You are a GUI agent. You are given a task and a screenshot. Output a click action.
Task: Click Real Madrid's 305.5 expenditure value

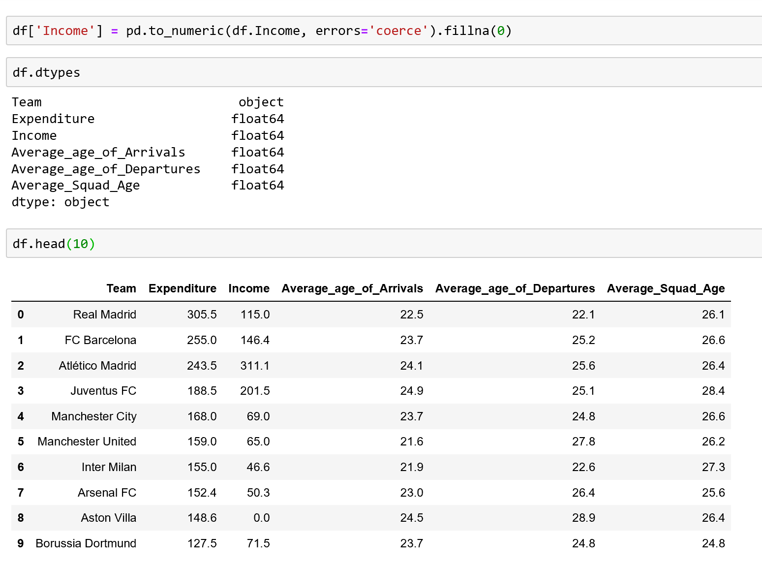pos(202,315)
